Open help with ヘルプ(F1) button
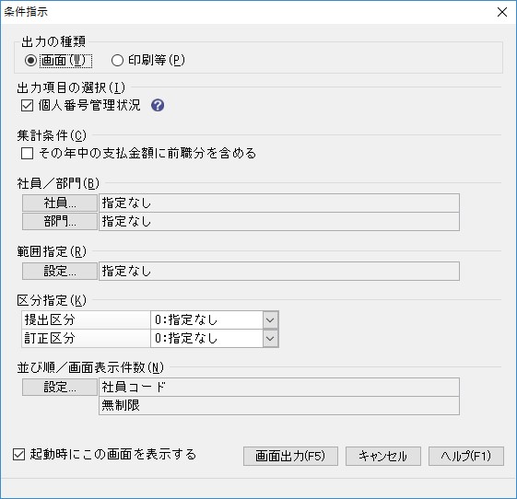This screenshot has width=517, height=499. [466, 456]
